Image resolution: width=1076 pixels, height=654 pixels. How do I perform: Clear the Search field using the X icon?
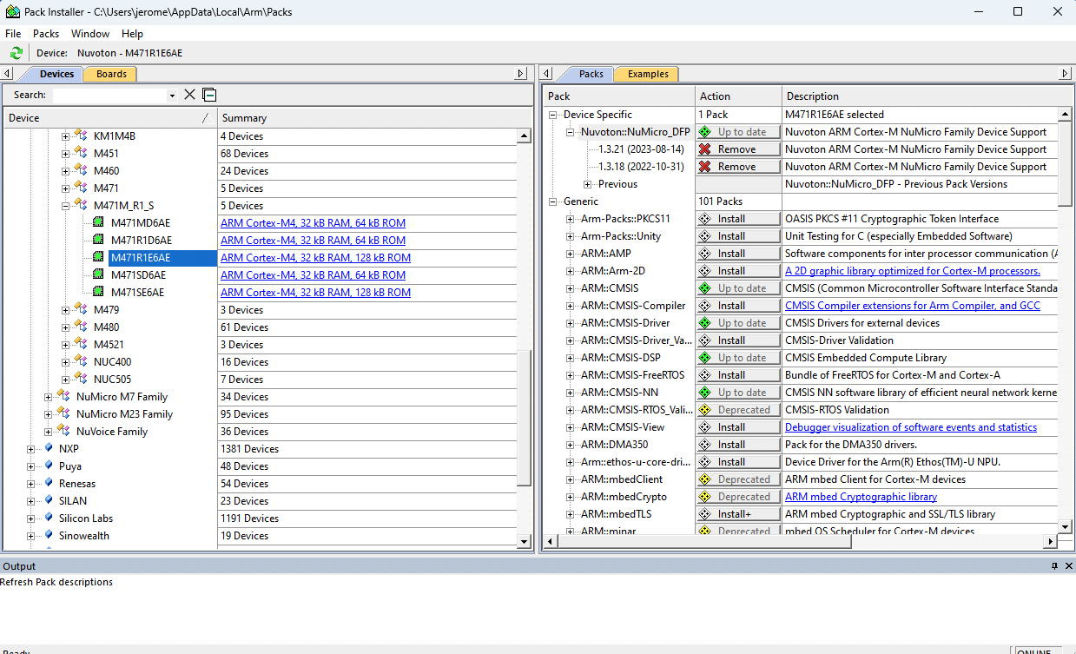click(188, 95)
